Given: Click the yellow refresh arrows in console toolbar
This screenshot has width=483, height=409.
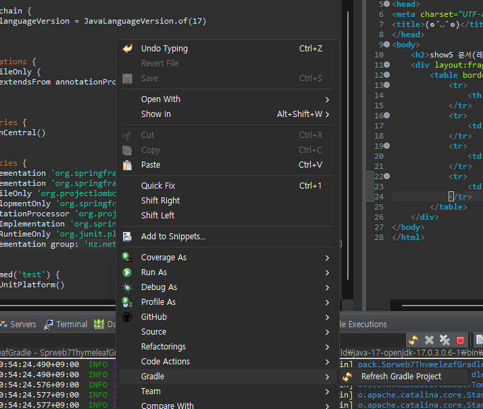Looking at the screenshot, I should click(x=413, y=340).
